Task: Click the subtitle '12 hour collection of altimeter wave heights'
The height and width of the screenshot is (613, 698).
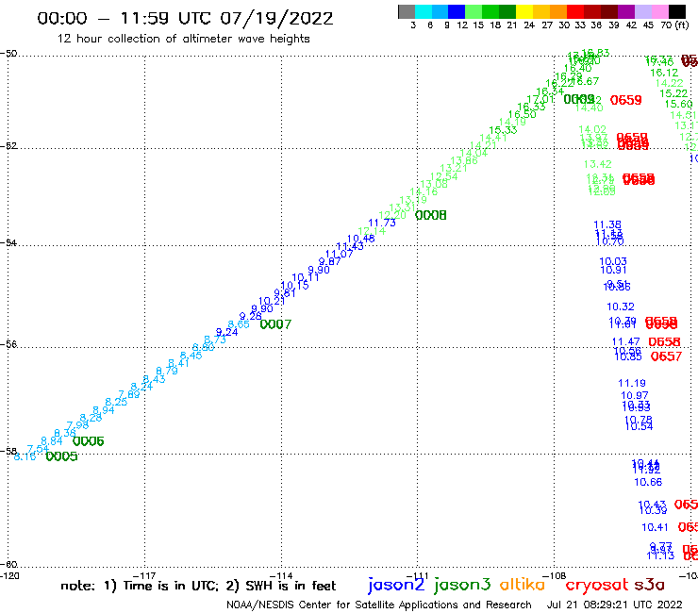Action: pos(183,39)
